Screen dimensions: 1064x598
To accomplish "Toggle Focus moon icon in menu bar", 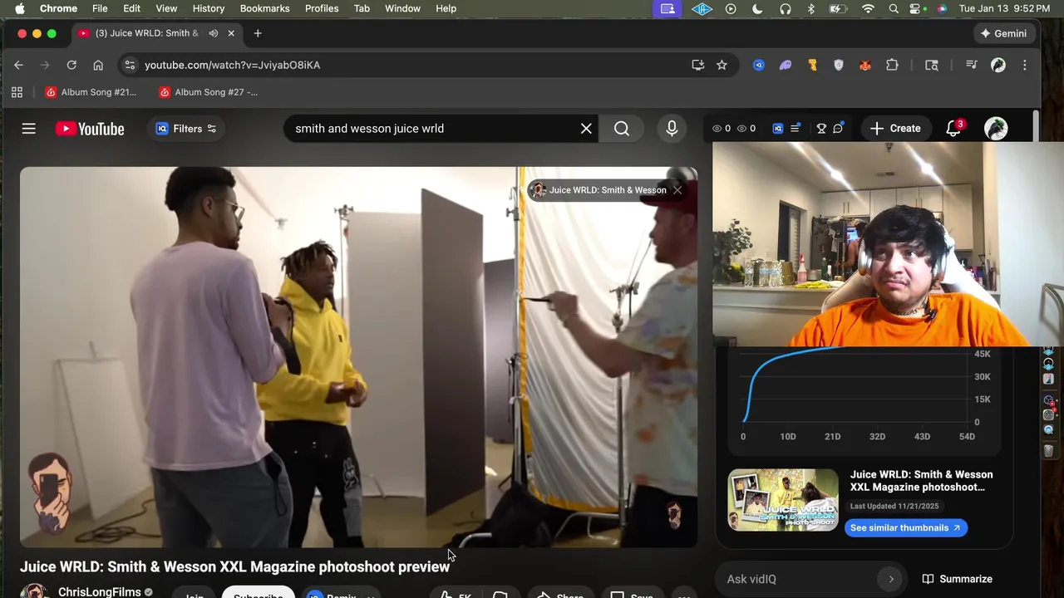I will 757,8.
